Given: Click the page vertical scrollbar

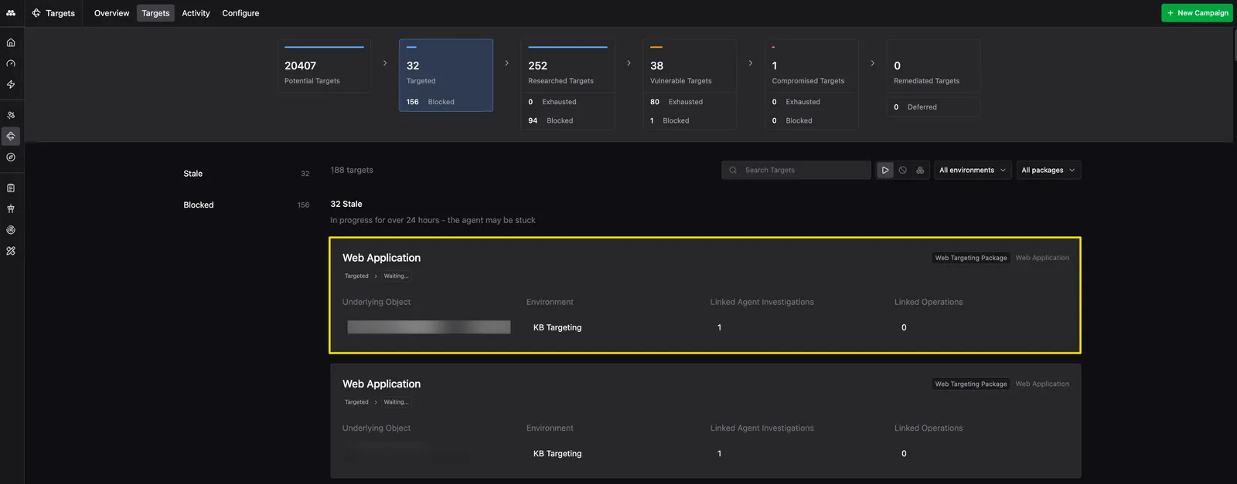Looking at the screenshot, I should click(1235, 46).
